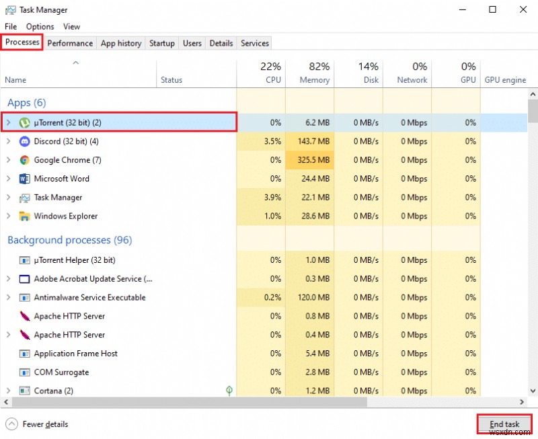Click the Fewer details link
Viewport: 538px width, 439px height.
pos(45,424)
